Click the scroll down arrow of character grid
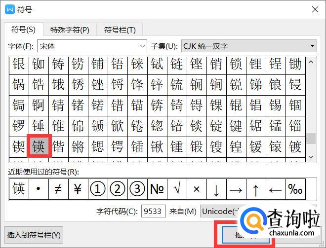The image size is (326, 248). click(311, 157)
